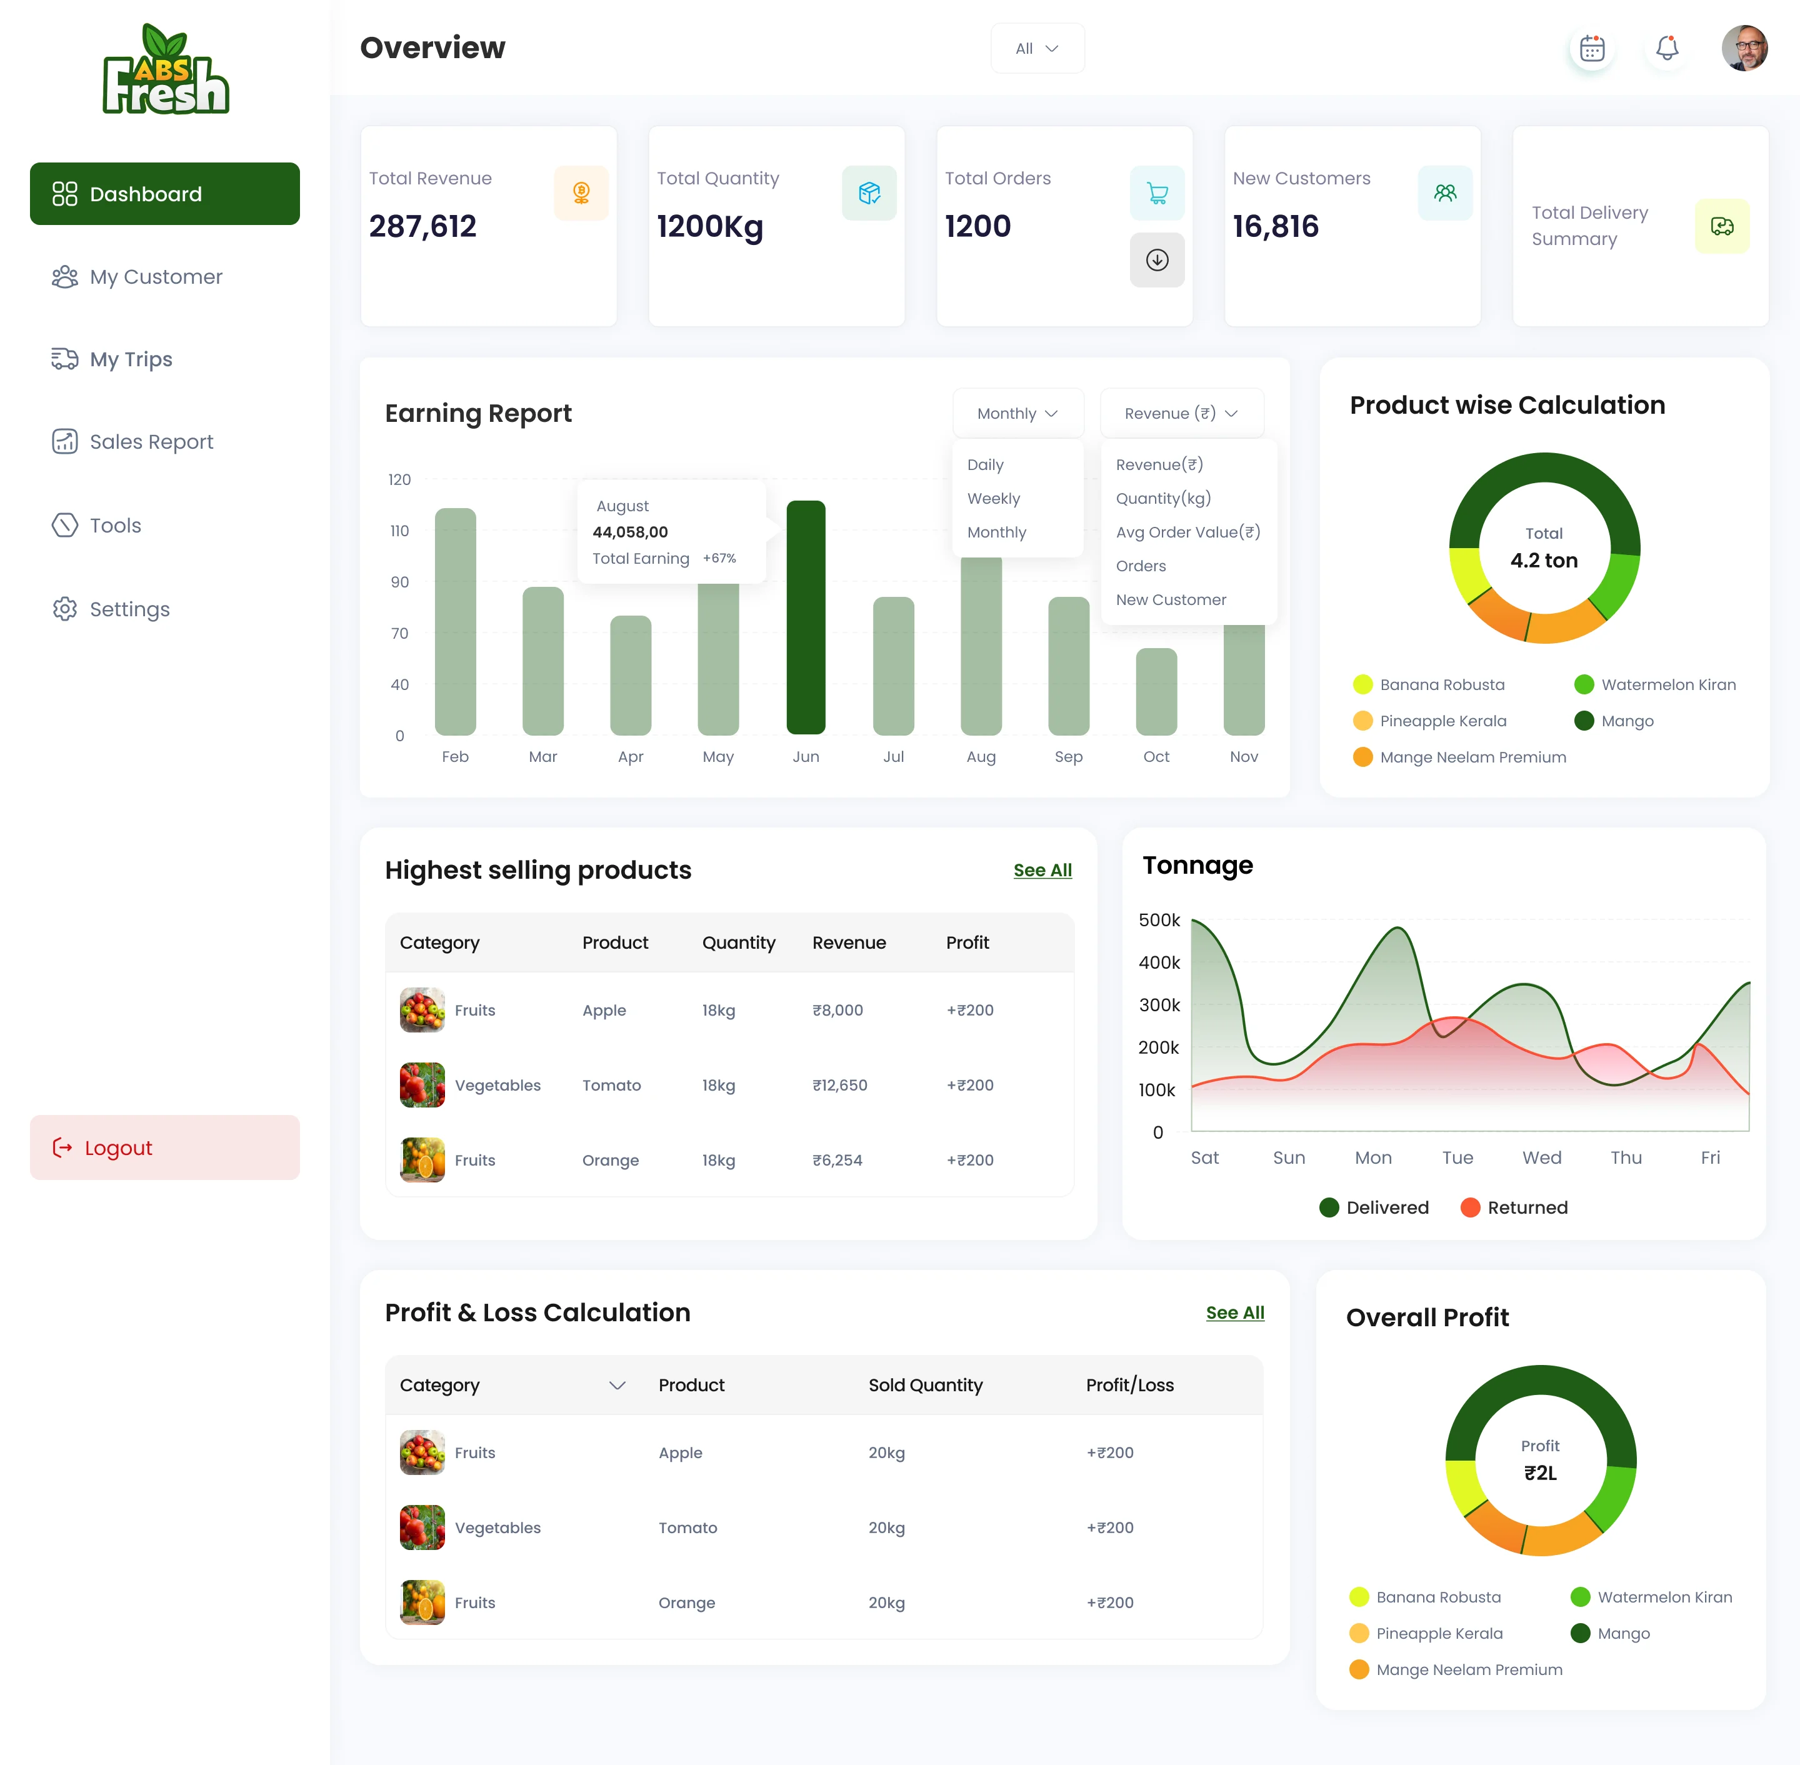Toggle Delivered legend in Tonnage chart
Viewport: 1800px width, 1765px height.
click(x=1374, y=1207)
